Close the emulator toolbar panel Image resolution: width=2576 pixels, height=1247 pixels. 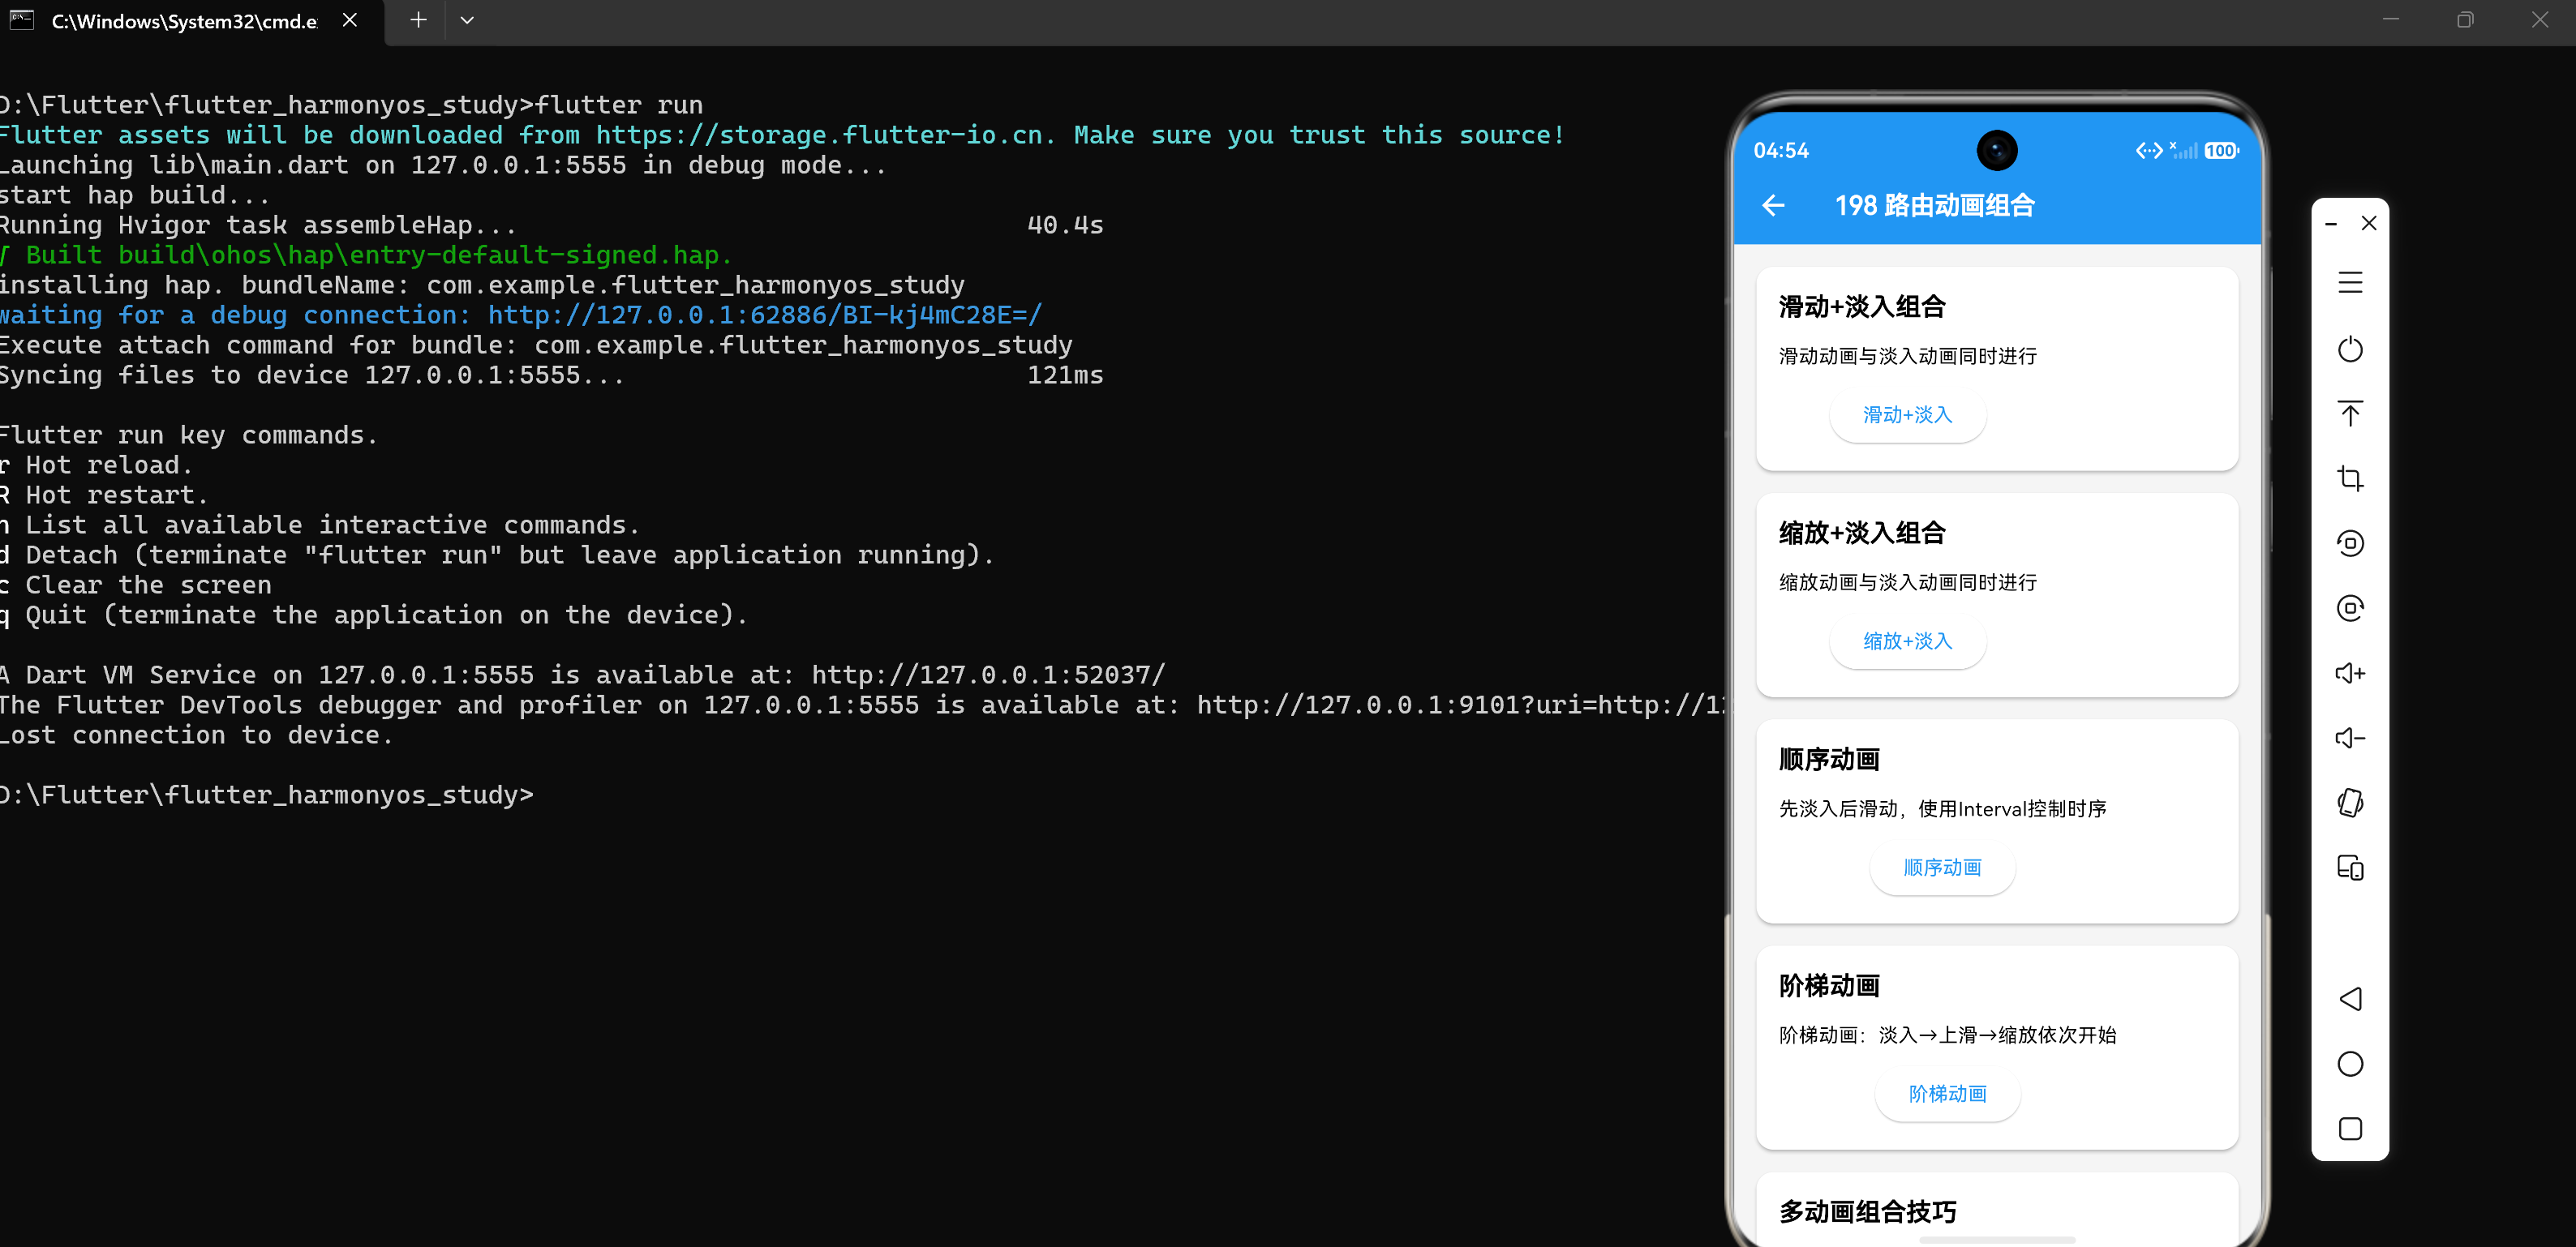[x=2369, y=223]
